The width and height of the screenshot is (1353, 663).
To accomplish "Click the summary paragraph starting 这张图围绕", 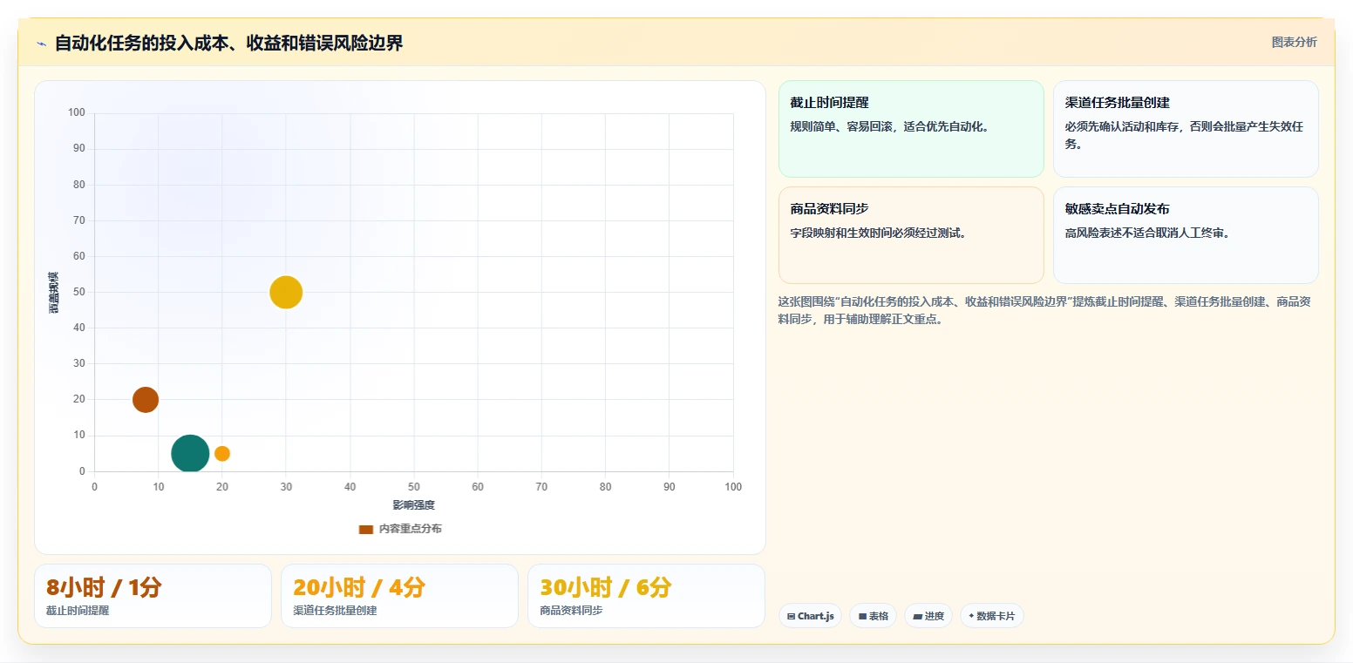I will point(1044,310).
